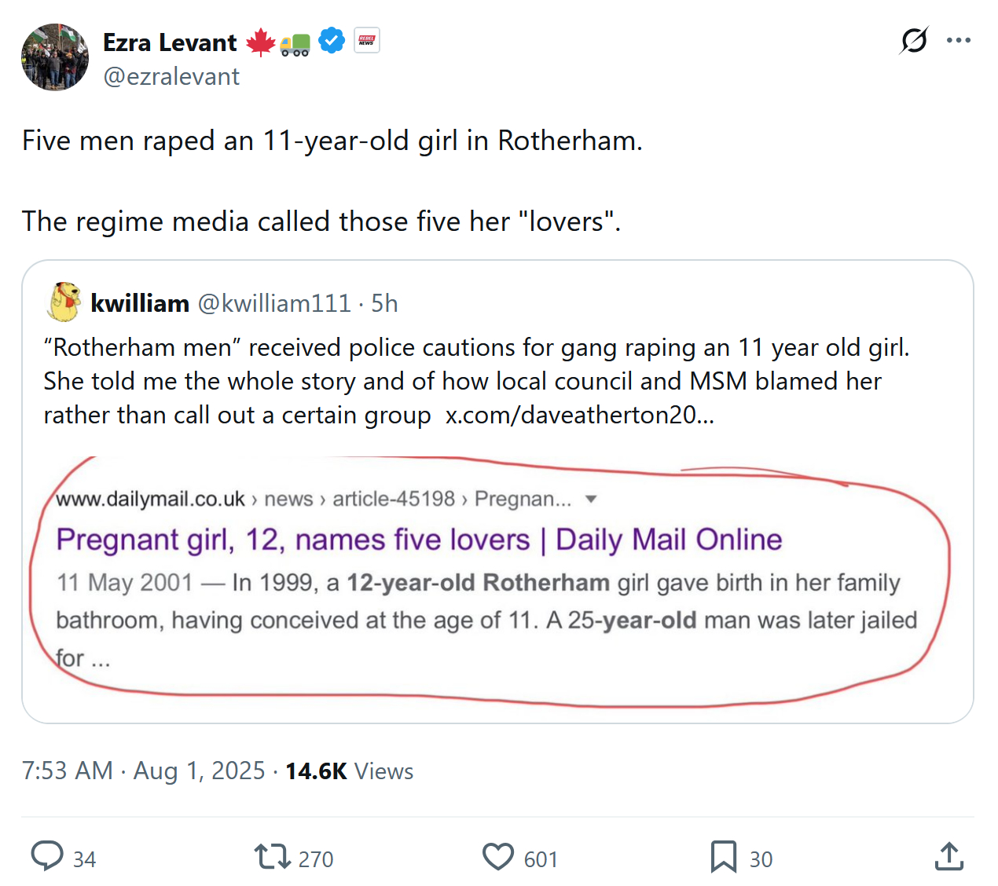Like the post with heart icon
The image size is (998, 886).
(x=497, y=856)
